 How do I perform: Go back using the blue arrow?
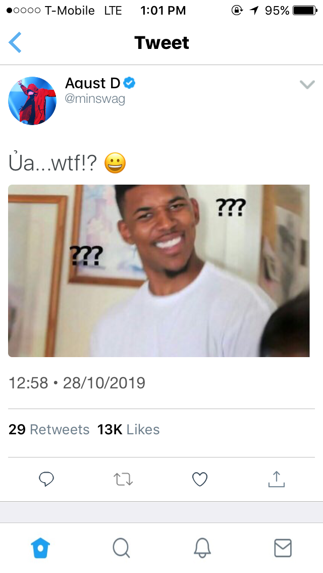pos(15,42)
